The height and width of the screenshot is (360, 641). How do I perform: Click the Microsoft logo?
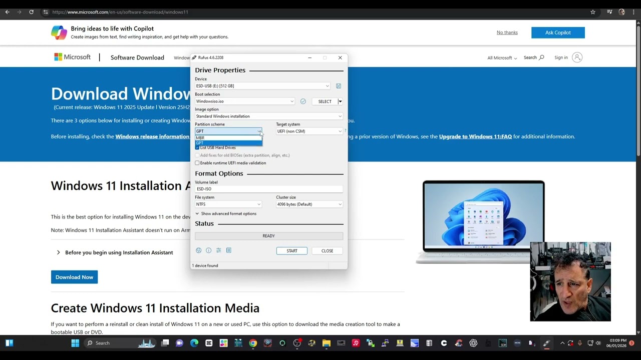pyautogui.click(x=73, y=57)
